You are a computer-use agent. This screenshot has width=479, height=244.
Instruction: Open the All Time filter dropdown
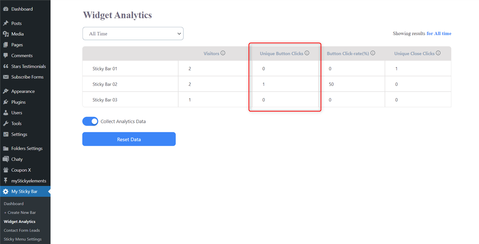(133, 33)
